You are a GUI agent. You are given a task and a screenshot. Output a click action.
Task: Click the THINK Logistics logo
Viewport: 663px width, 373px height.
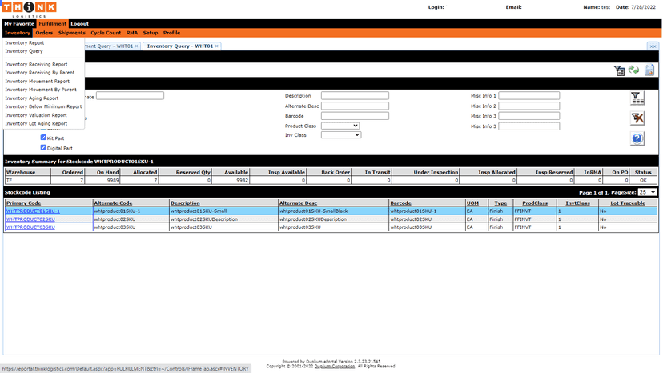coord(29,10)
